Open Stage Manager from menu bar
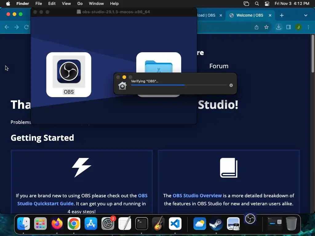315x236 pixels. pos(246,4)
